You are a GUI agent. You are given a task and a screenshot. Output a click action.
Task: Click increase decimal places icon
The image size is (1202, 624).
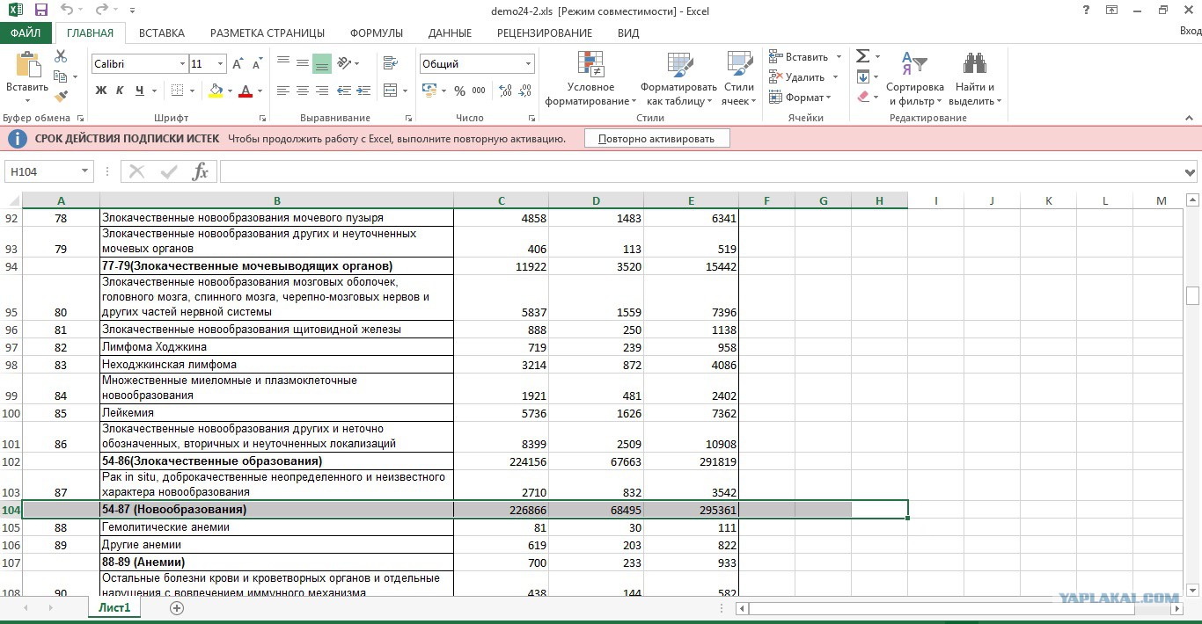[x=505, y=91]
